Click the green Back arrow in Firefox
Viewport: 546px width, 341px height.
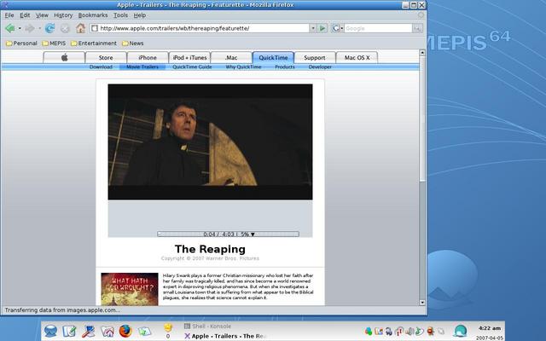(10, 28)
